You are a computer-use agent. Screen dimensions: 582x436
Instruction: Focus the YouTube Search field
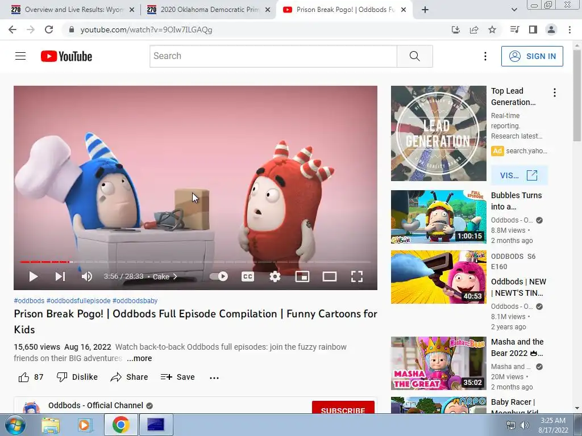pyautogui.click(x=273, y=56)
